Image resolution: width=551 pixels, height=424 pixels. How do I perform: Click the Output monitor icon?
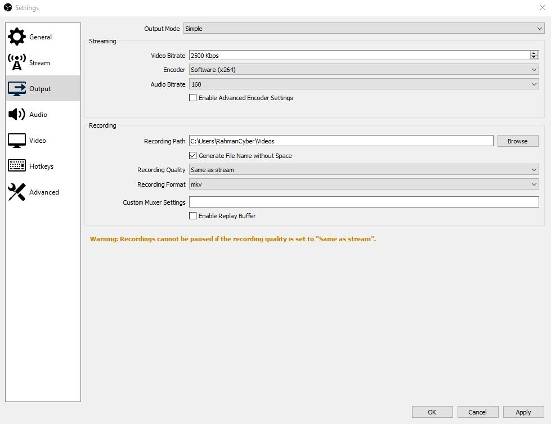16,88
